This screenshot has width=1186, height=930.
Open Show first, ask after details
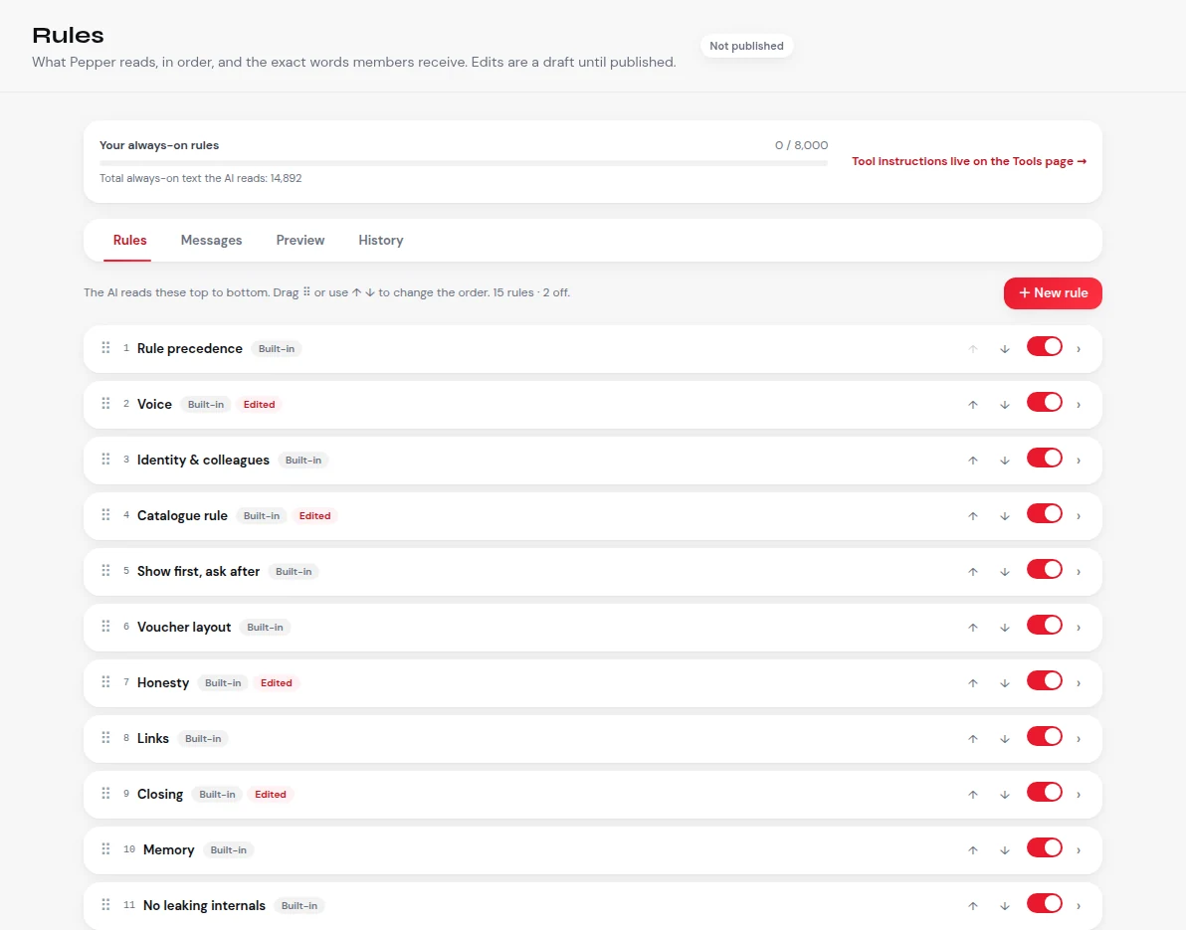[x=1079, y=572]
